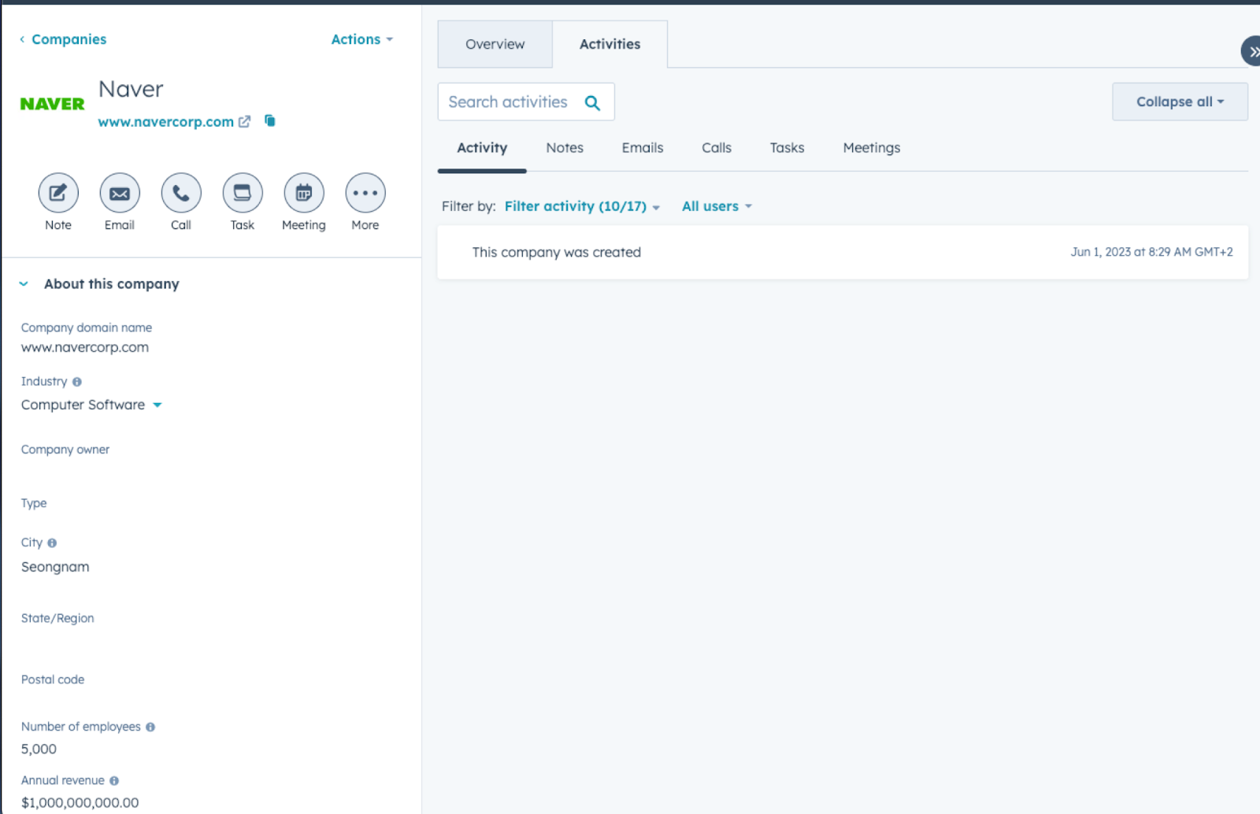This screenshot has width=1260, height=814.
Task: Open the All users dropdown
Action: 715,205
